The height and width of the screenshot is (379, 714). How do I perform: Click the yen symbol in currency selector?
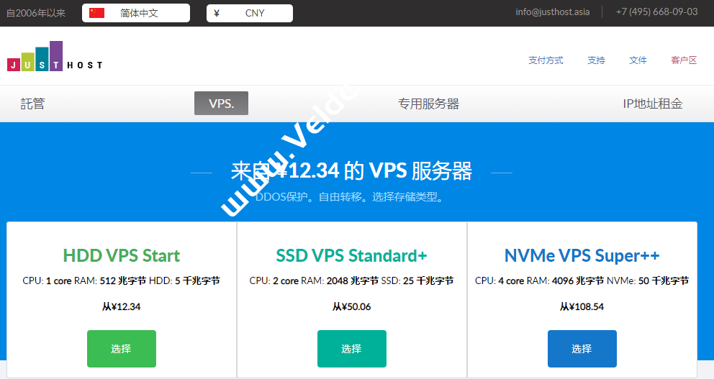[x=217, y=13]
